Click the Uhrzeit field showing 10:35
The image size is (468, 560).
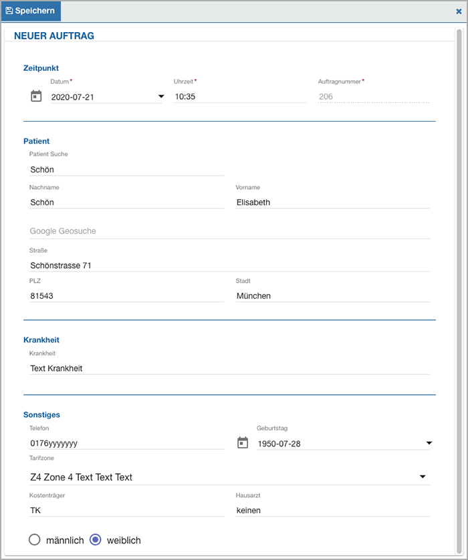240,96
